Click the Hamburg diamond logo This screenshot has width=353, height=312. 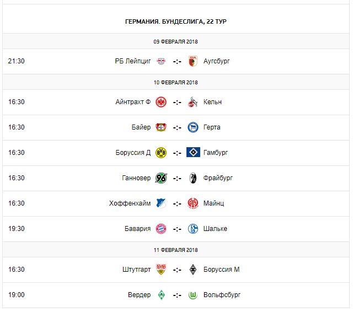click(x=192, y=153)
